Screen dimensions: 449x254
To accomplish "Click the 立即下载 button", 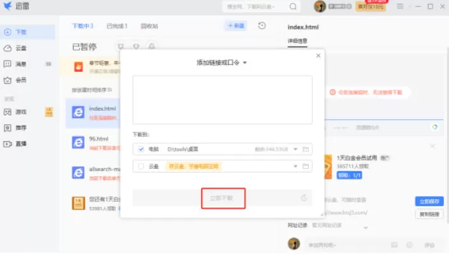I will coord(222,198).
